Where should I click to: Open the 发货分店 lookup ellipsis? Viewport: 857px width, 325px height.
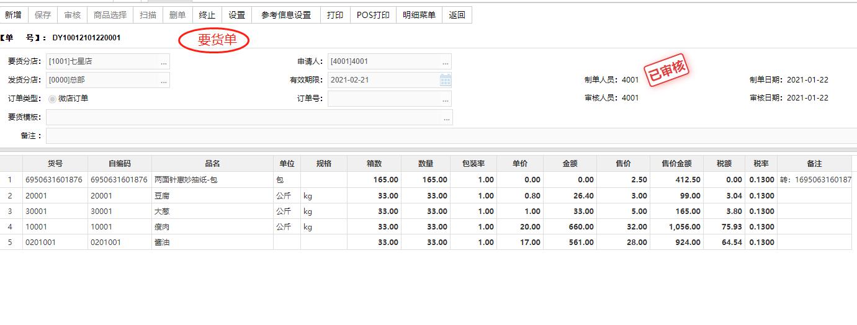(164, 80)
